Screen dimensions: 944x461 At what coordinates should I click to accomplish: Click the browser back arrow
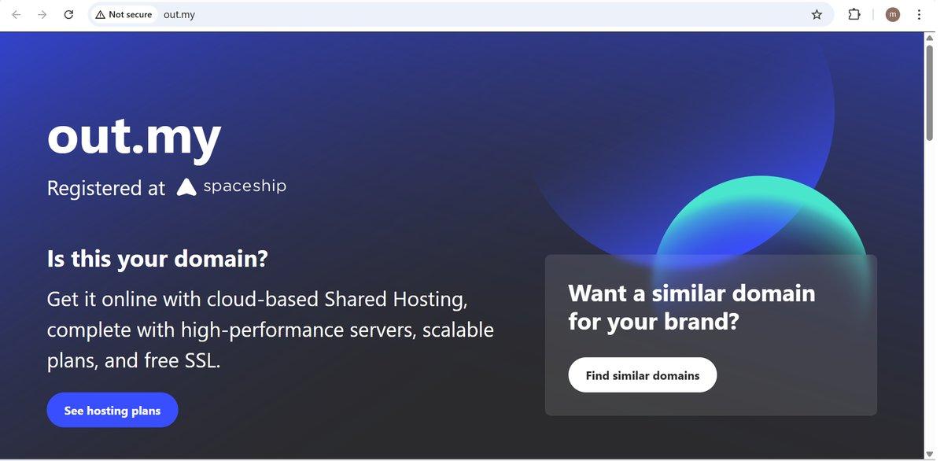[x=17, y=14]
